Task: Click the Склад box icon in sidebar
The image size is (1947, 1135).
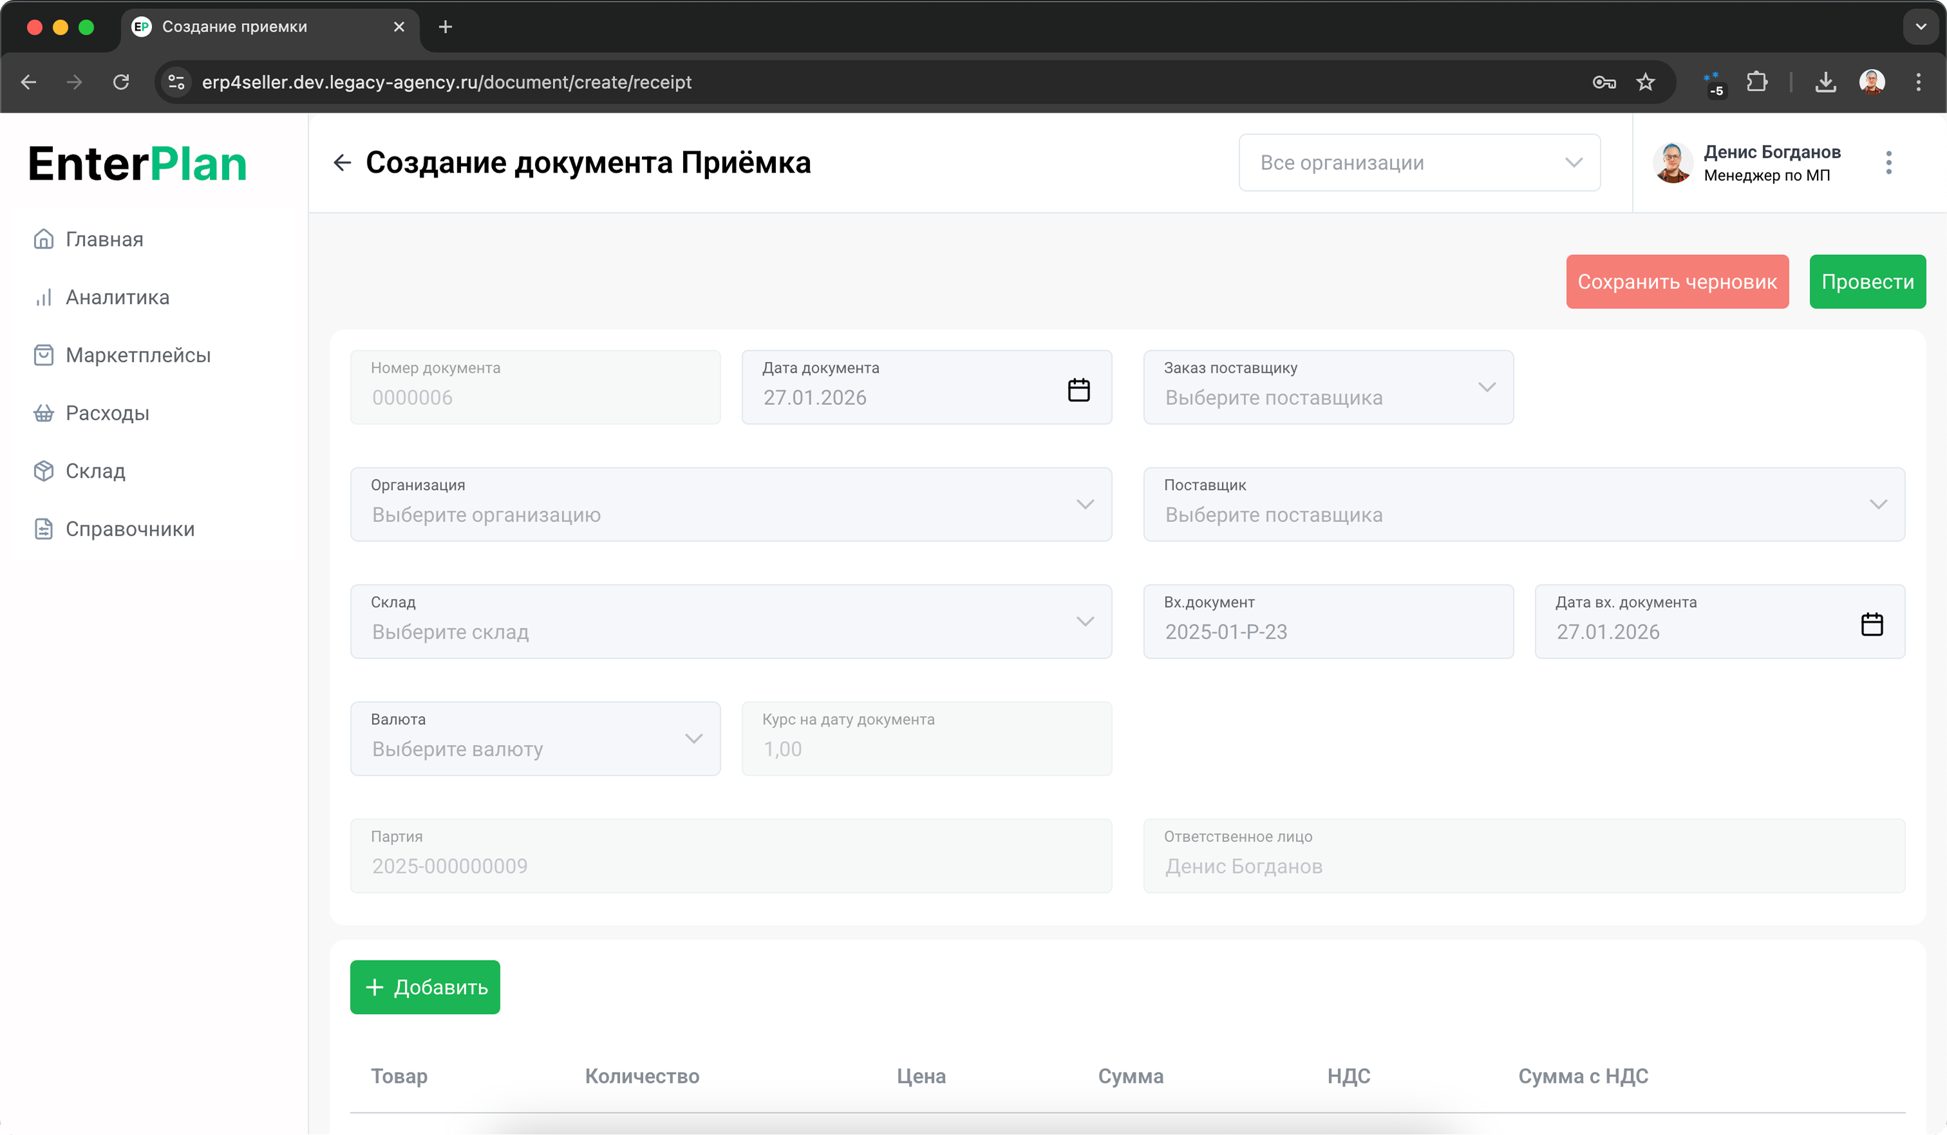Action: click(44, 471)
